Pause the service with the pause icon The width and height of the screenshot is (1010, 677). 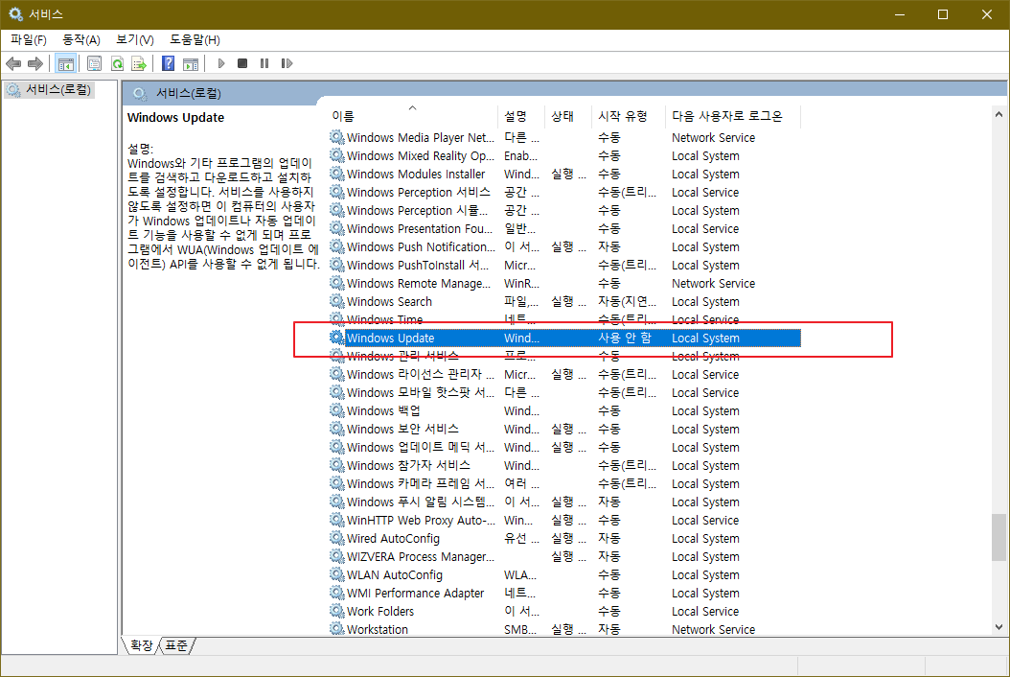coord(264,63)
